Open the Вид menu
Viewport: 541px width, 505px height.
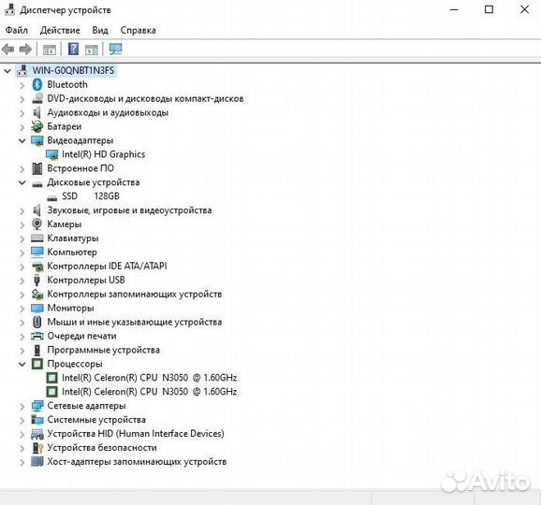[100, 30]
